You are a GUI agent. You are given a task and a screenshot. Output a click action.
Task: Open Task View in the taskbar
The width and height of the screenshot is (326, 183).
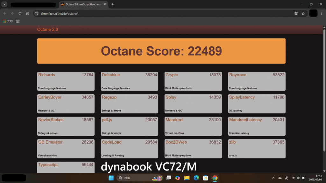click(x=168, y=178)
